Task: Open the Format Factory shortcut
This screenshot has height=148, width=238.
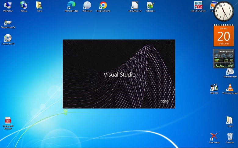Action: tap(230, 73)
